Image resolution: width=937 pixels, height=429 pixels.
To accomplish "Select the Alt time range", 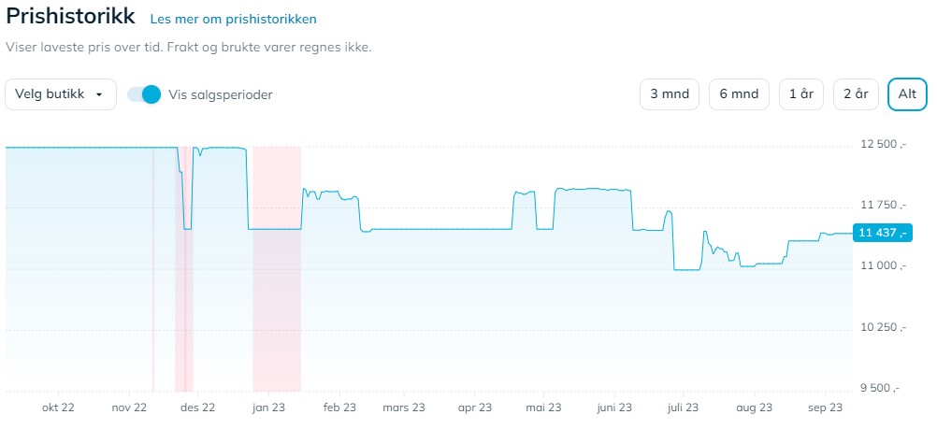I will click(906, 94).
